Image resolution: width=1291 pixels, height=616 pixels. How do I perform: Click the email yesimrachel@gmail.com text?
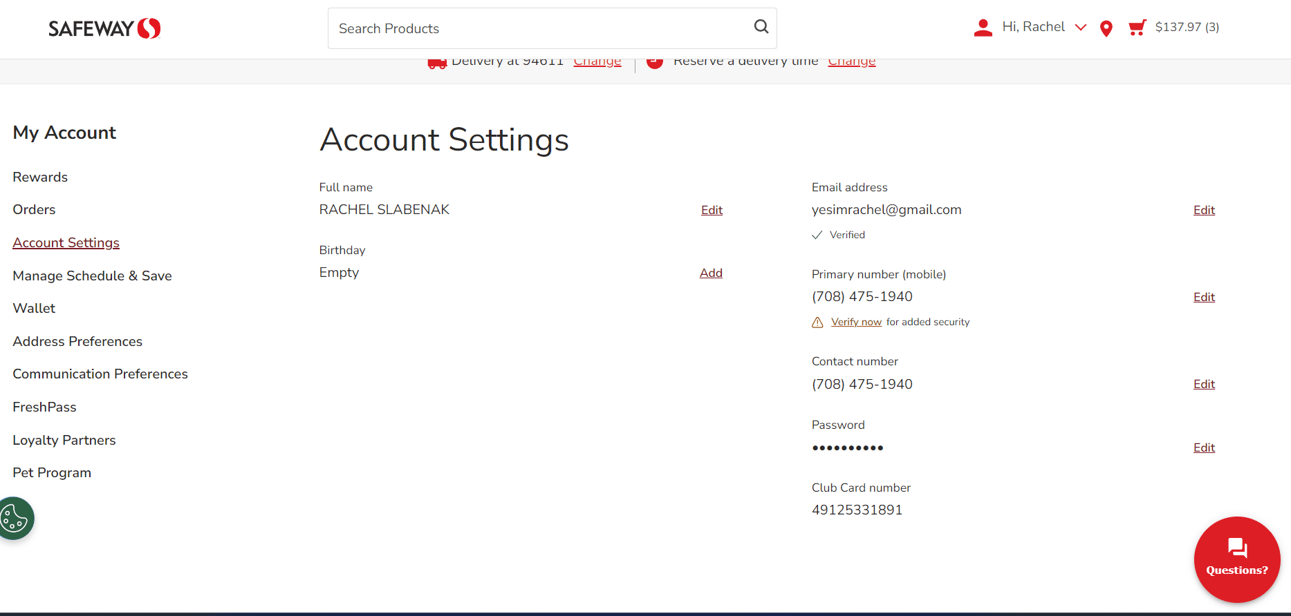pyautogui.click(x=886, y=210)
